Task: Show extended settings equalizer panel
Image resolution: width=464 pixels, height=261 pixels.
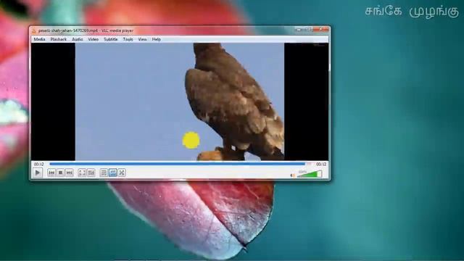Action: [x=91, y=173]
